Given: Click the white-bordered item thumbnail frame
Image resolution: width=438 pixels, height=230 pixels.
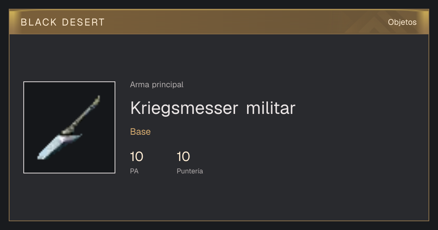Looking at the screenshot, I should coord(69,127).
